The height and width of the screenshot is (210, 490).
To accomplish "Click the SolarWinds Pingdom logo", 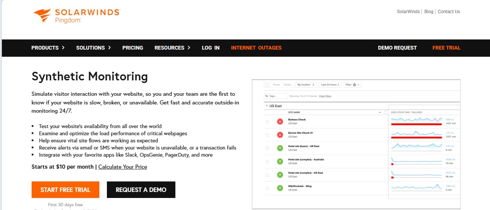I will pos(76,16).
